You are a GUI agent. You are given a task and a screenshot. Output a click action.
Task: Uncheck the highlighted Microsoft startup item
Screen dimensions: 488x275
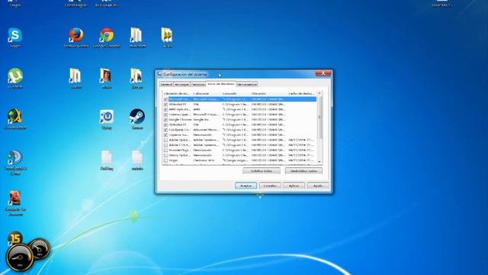[x=165, y=99]
